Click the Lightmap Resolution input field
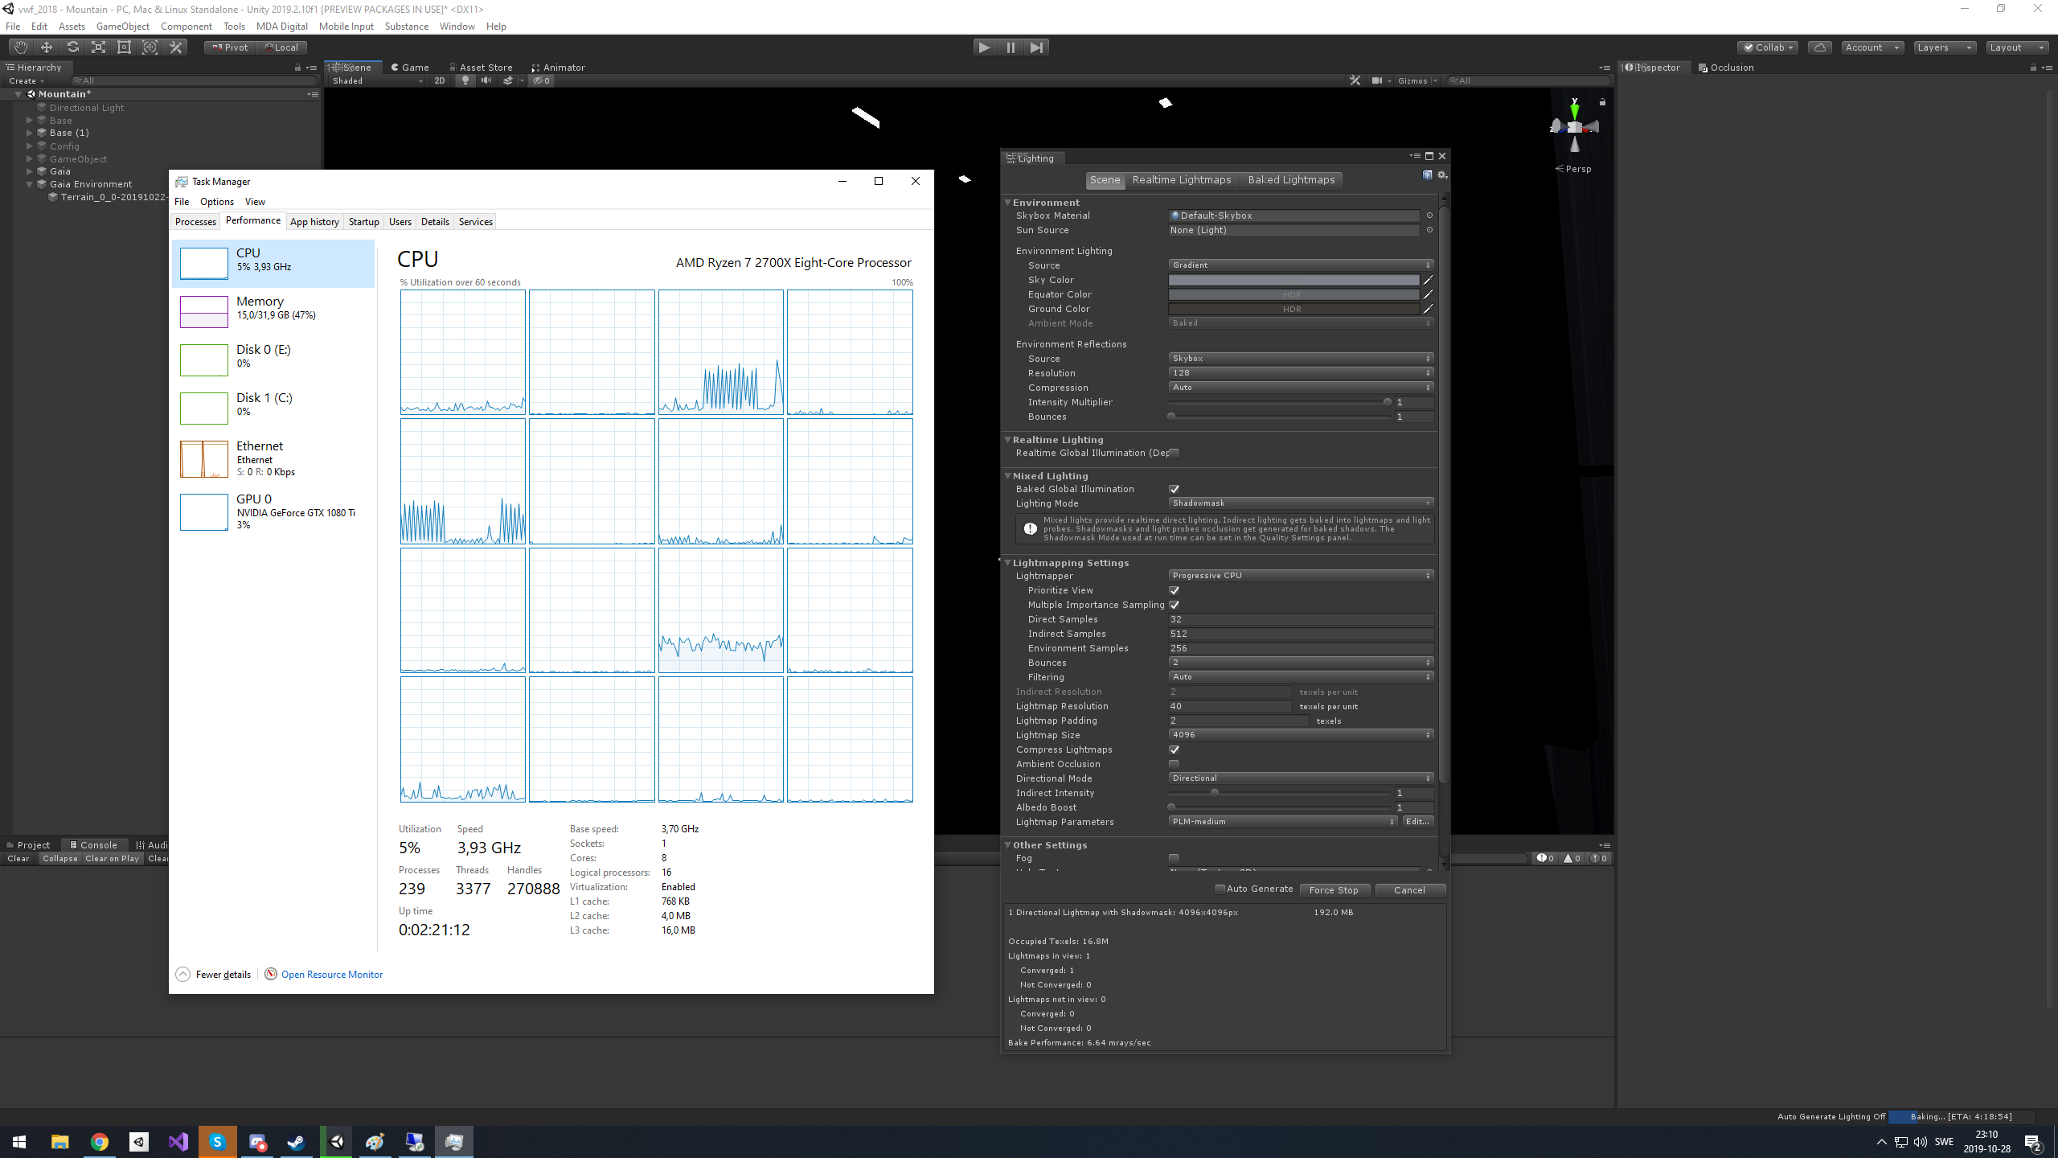 click(x=1229, y=706)
